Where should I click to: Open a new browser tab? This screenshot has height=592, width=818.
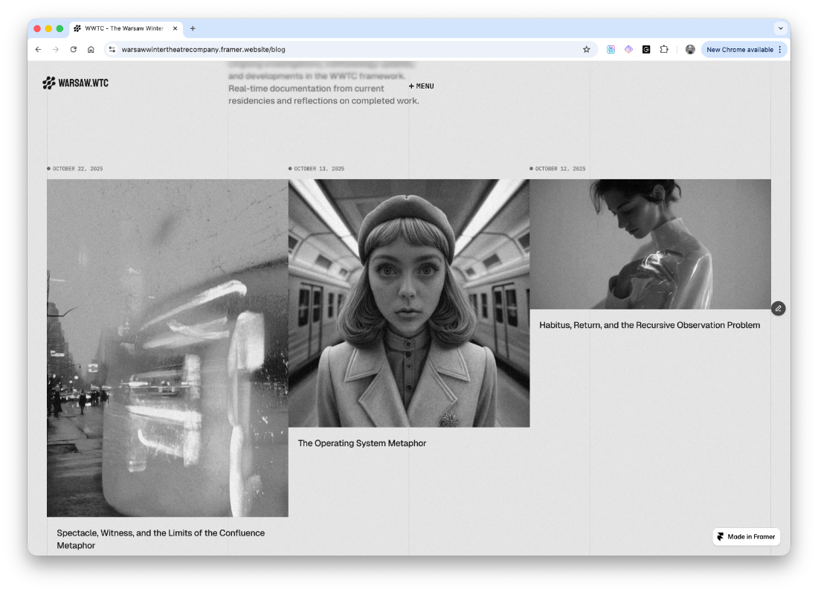tap(193, 28)
